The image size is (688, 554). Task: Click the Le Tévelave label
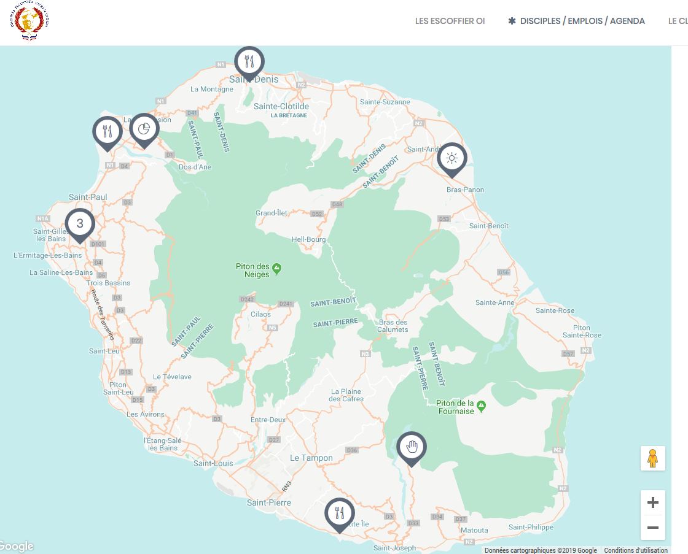pos(172,377)
